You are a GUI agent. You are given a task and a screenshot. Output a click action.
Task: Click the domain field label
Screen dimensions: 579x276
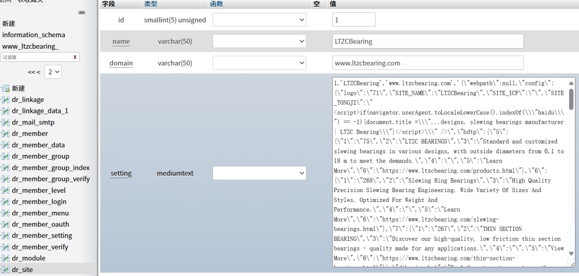[121, 63]
